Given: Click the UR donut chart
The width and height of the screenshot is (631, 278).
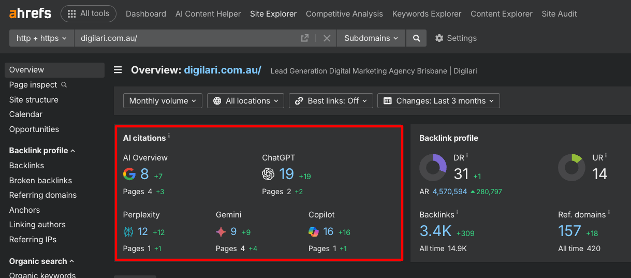Looking at the screenshot, I should (x=571, y=167).
